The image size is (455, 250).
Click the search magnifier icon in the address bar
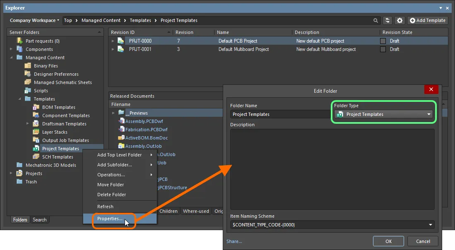[x=376, y=20]
